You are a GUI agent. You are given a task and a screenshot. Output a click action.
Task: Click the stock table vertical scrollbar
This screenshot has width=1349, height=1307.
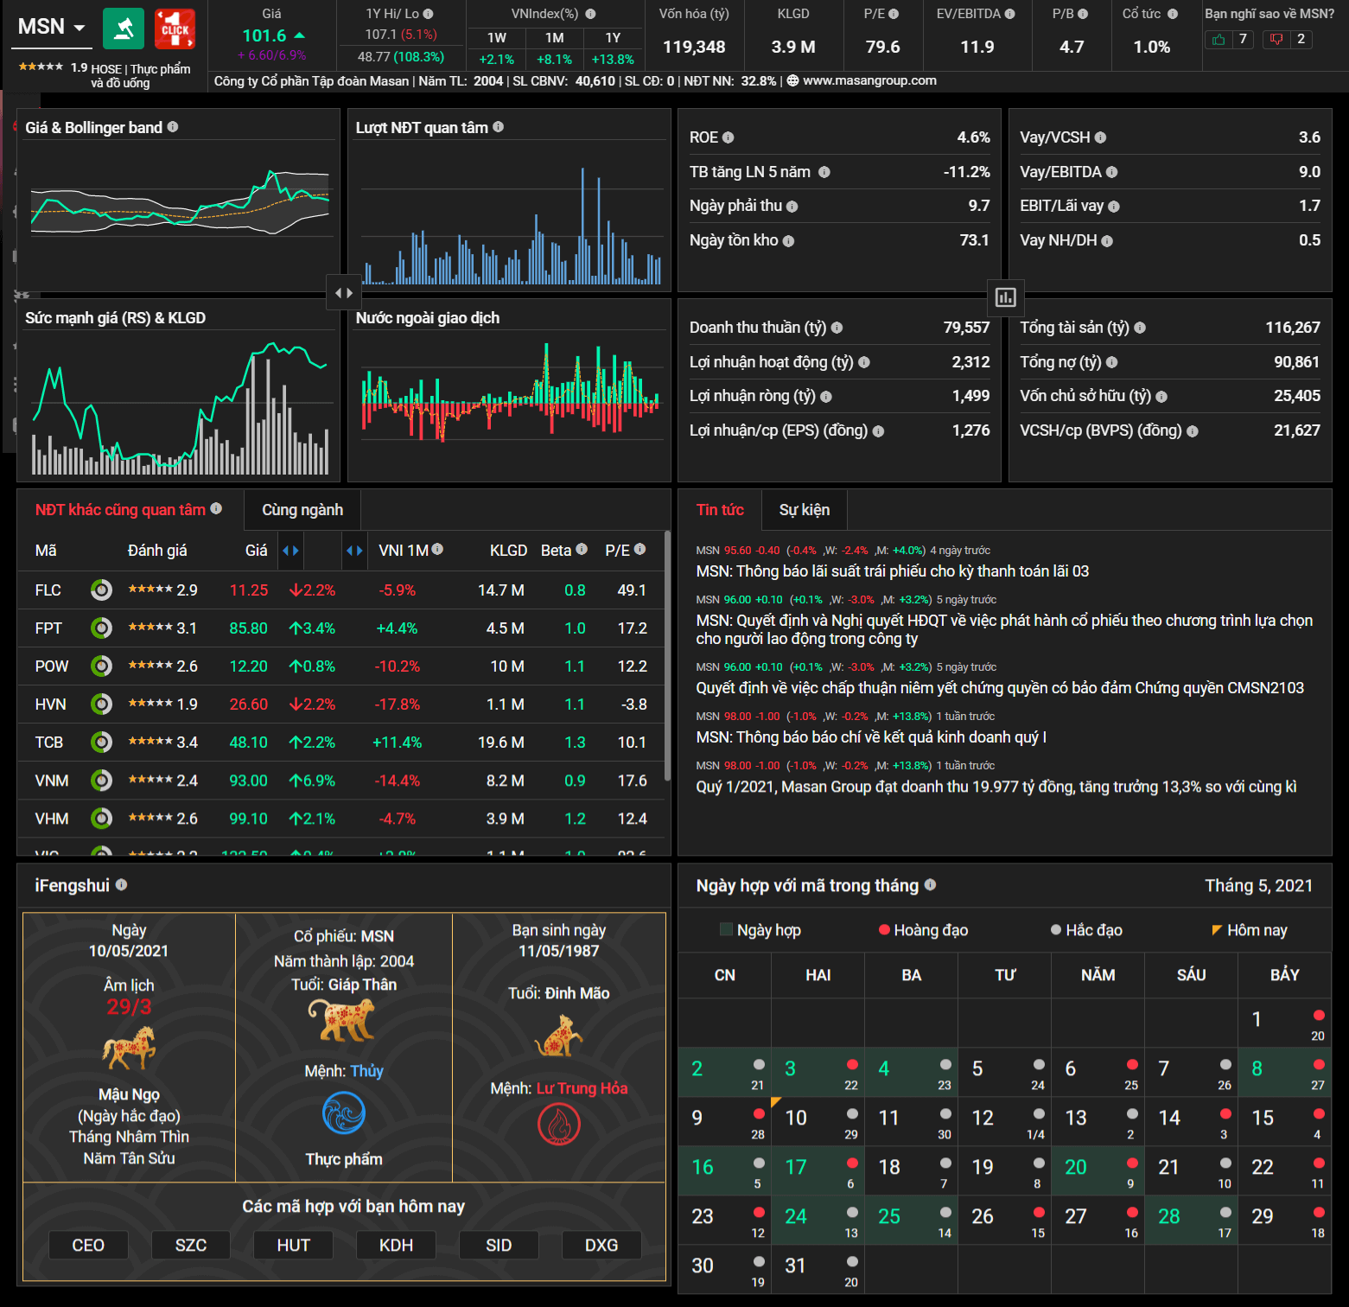667,657
